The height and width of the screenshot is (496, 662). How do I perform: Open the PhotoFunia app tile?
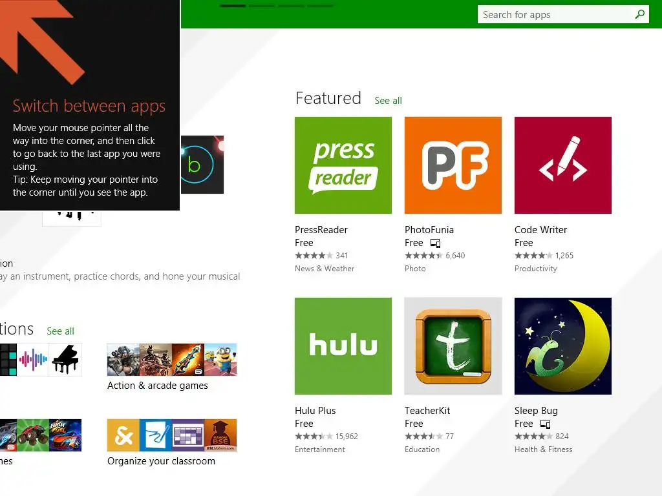pyautogui.click(x=453, y=165)
